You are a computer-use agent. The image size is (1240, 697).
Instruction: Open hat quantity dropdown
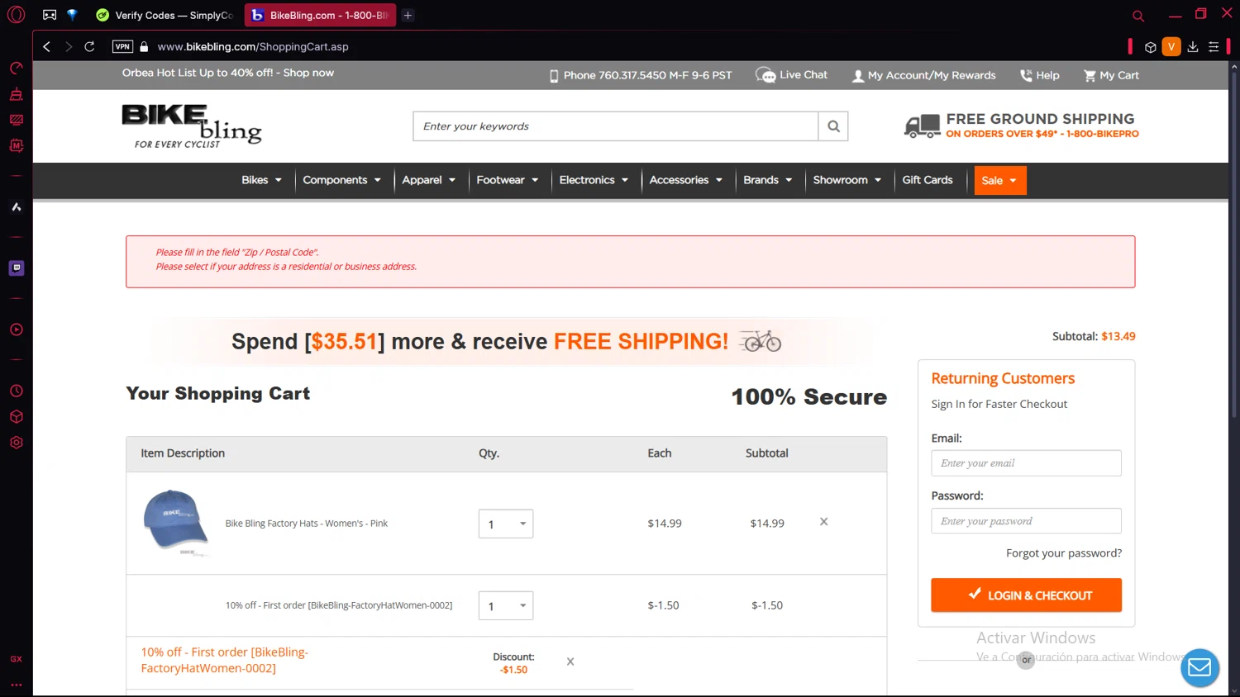(506, 524)
